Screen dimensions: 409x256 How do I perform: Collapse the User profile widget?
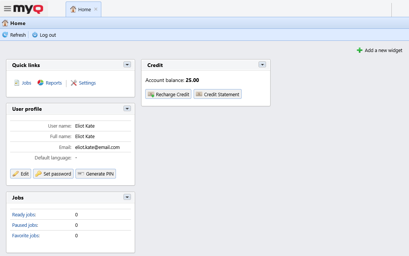coord(127,108)
